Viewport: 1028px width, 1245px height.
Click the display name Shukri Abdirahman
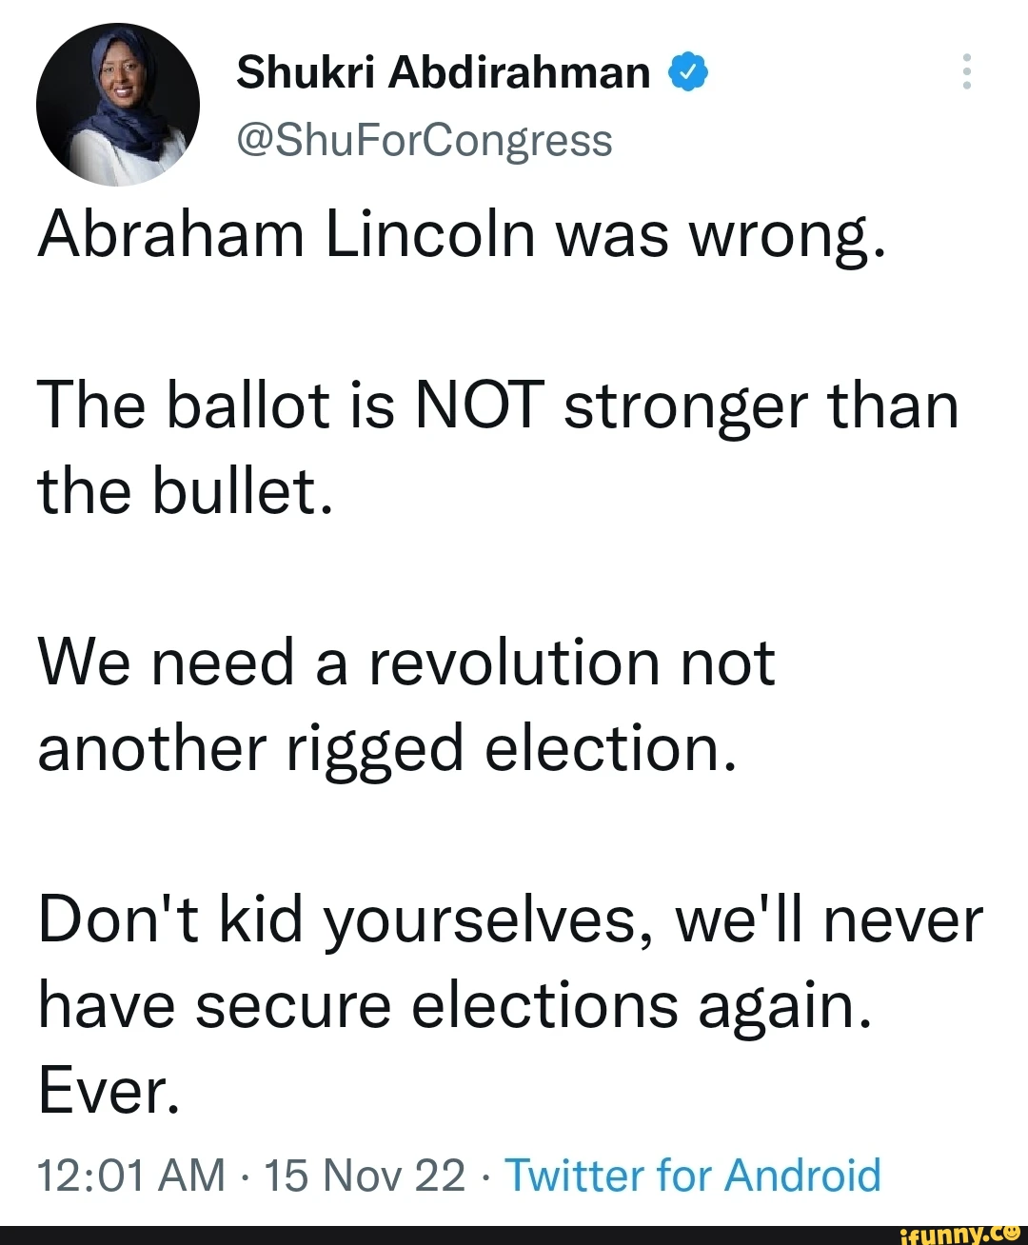pyautogui.click(x=444, y=72)
